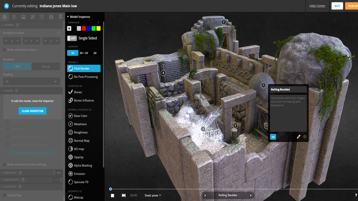This screenshot has height=201, width=358.
Task: Open the post-processing filters wand tab
Action: (33, 17)
